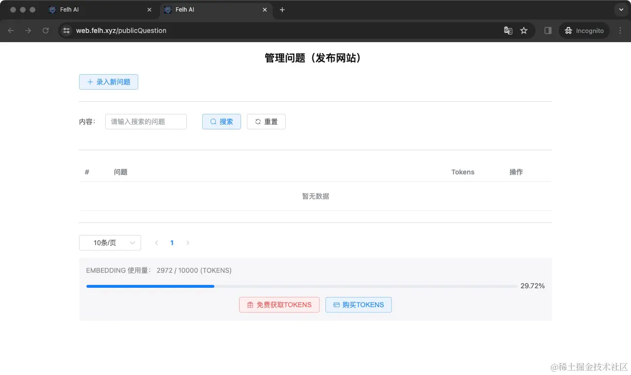631x375 pixels.
Task: Open the 10条/页 page size dropdown
Action: tap(110, 243)
